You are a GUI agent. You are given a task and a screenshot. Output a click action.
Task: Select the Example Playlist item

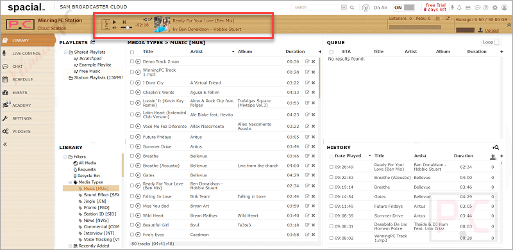95,65
